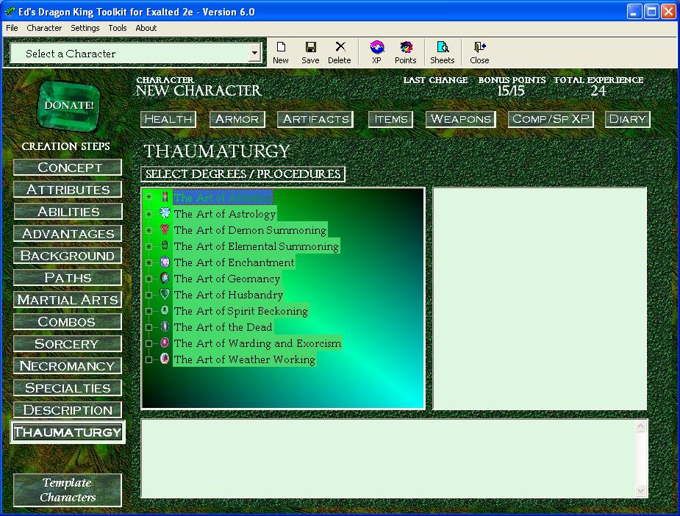The width and height of the screenshot is (680, 516).
Task: Open the Health section
Action: click(168, 119)
